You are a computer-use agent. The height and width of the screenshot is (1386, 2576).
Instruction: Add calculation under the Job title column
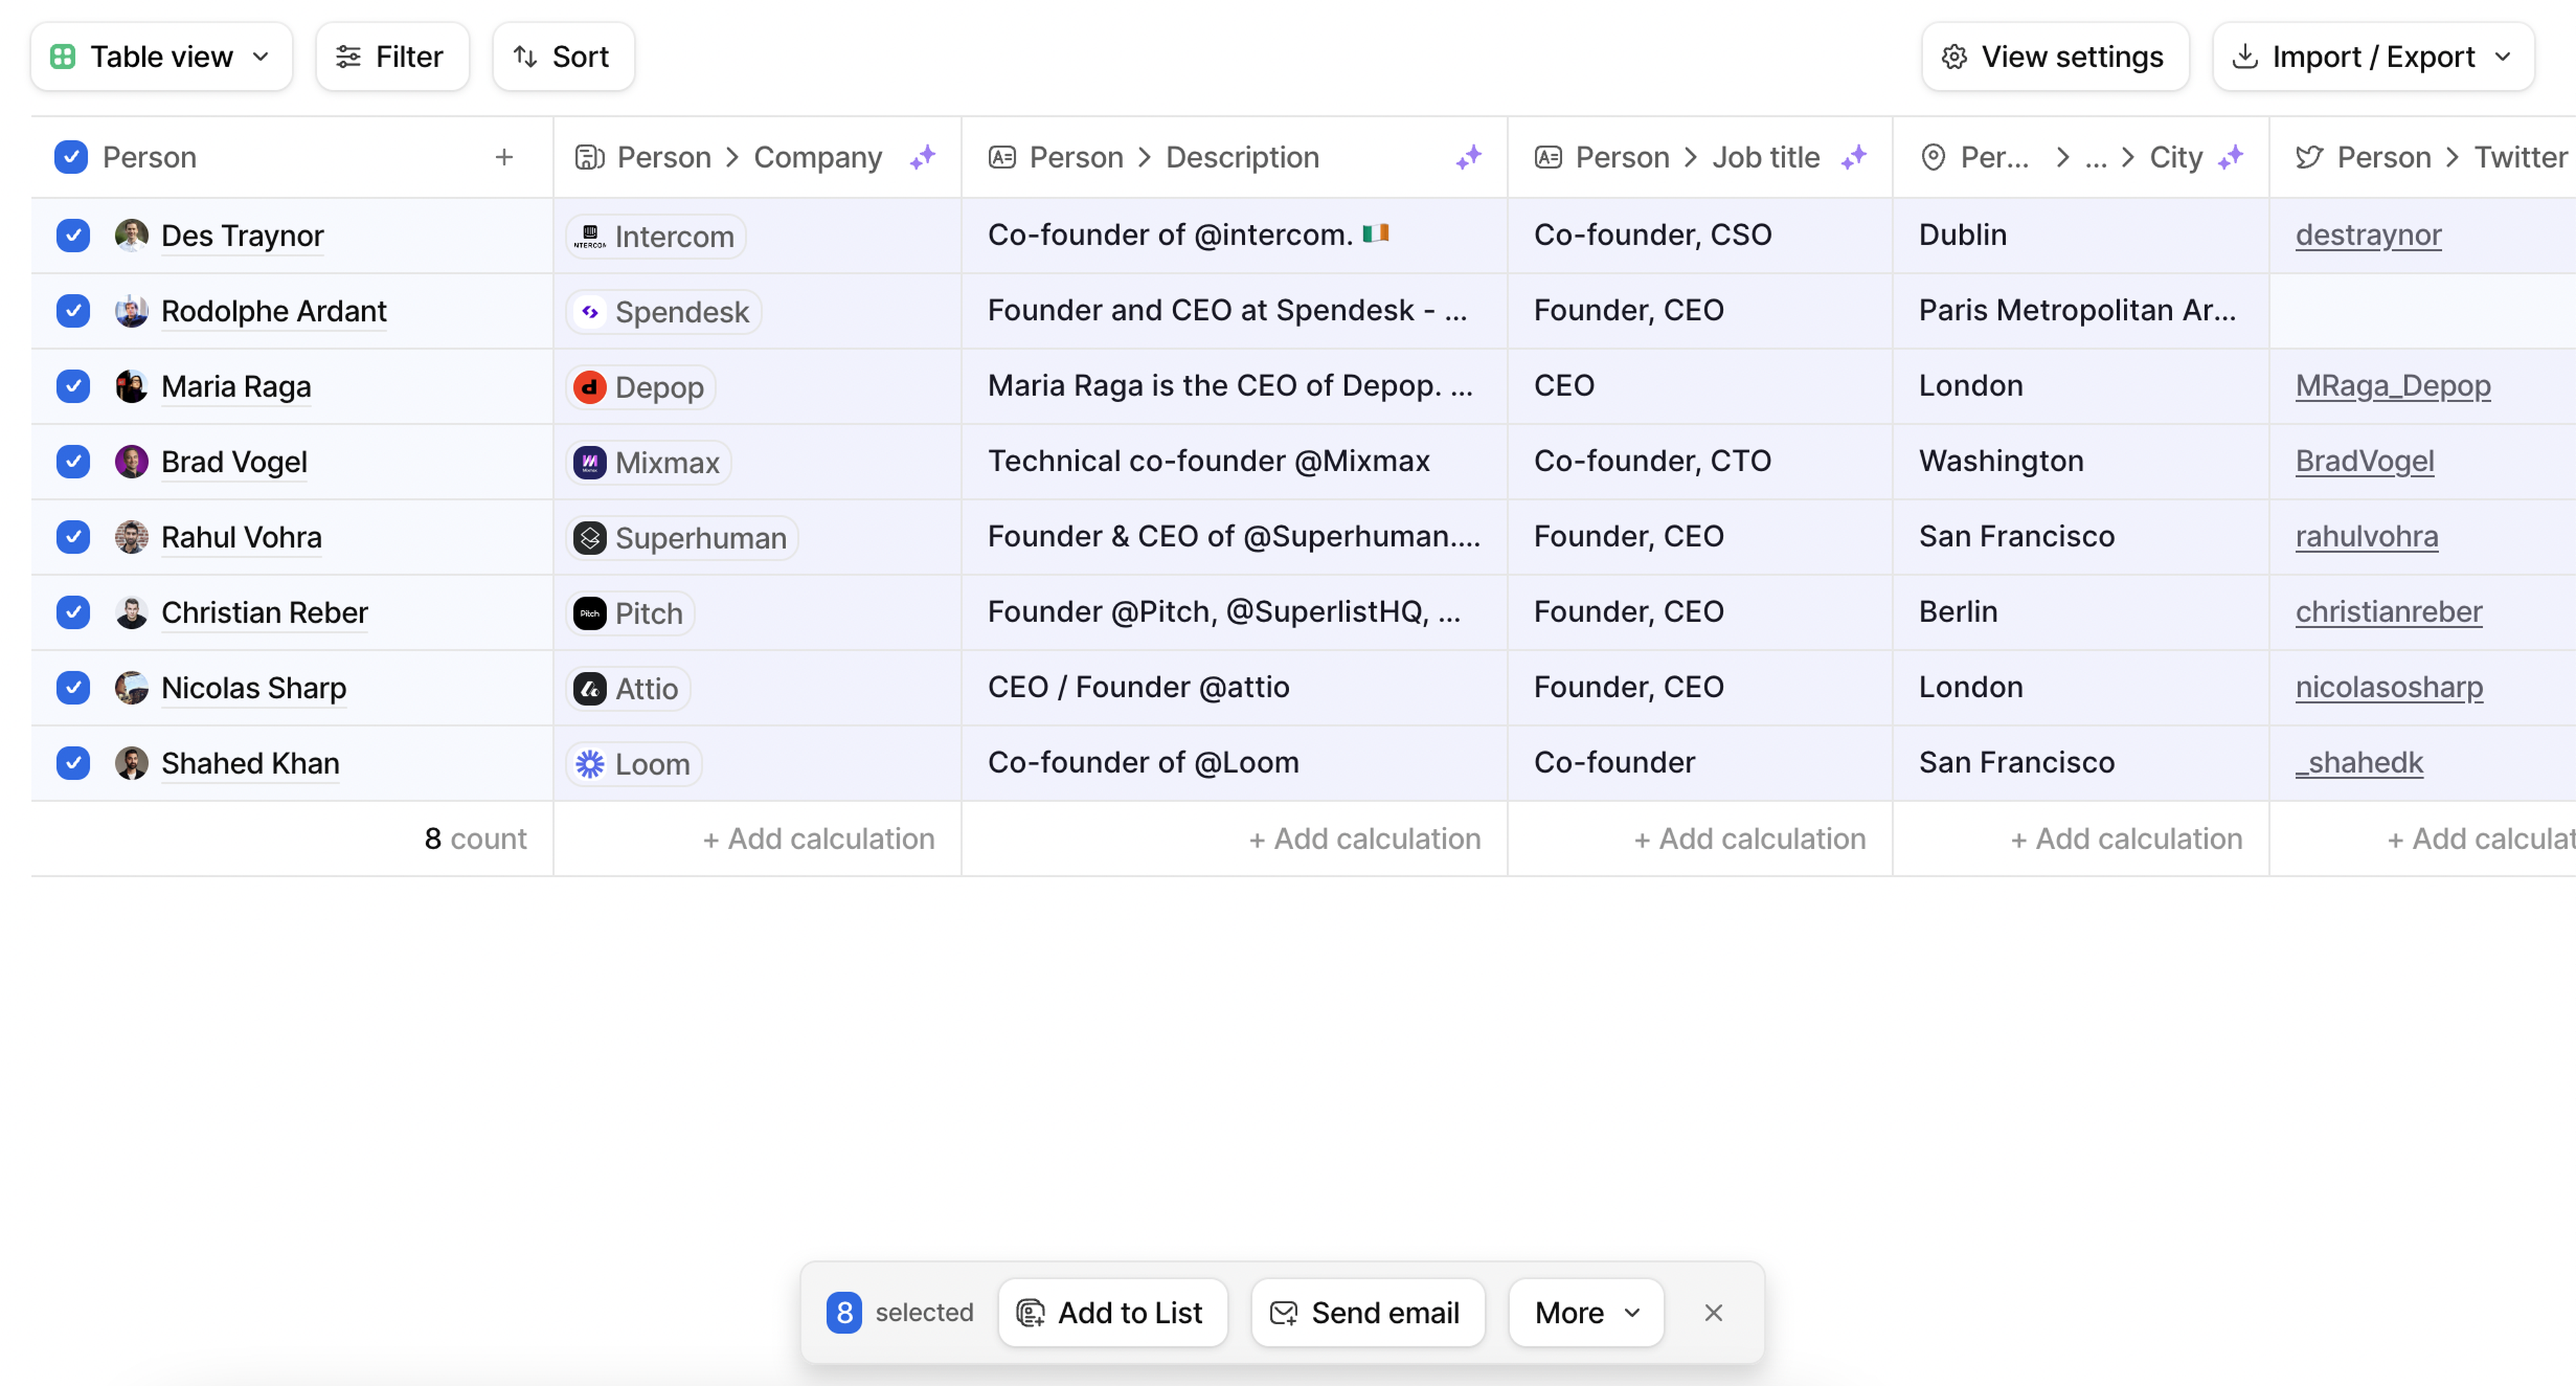click(x=1749, y=838)
